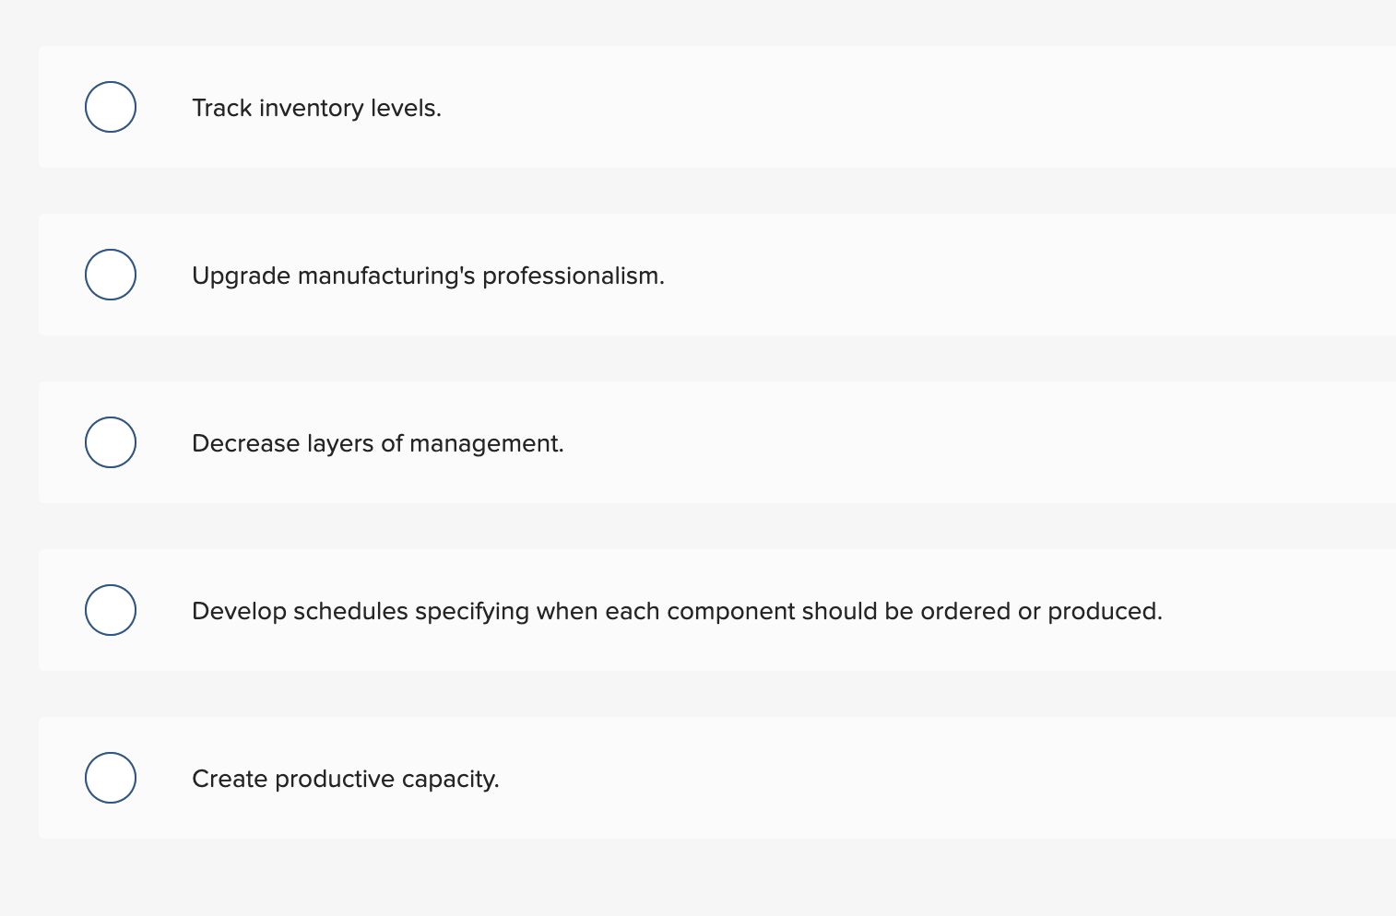
Task: Click the text "Decrease layers of management."
Action: tap(377, 443)
